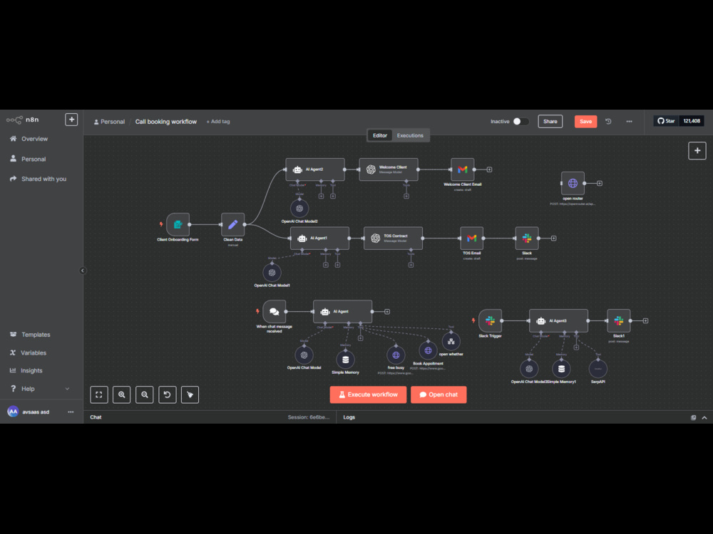Select the Simple Memory node
Viewport: 713px width, 534px height.
pos(345,360)
